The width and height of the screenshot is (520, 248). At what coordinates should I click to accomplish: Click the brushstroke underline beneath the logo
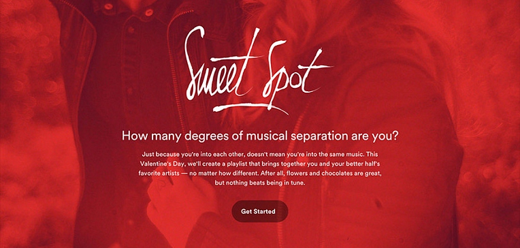[250, 108]
